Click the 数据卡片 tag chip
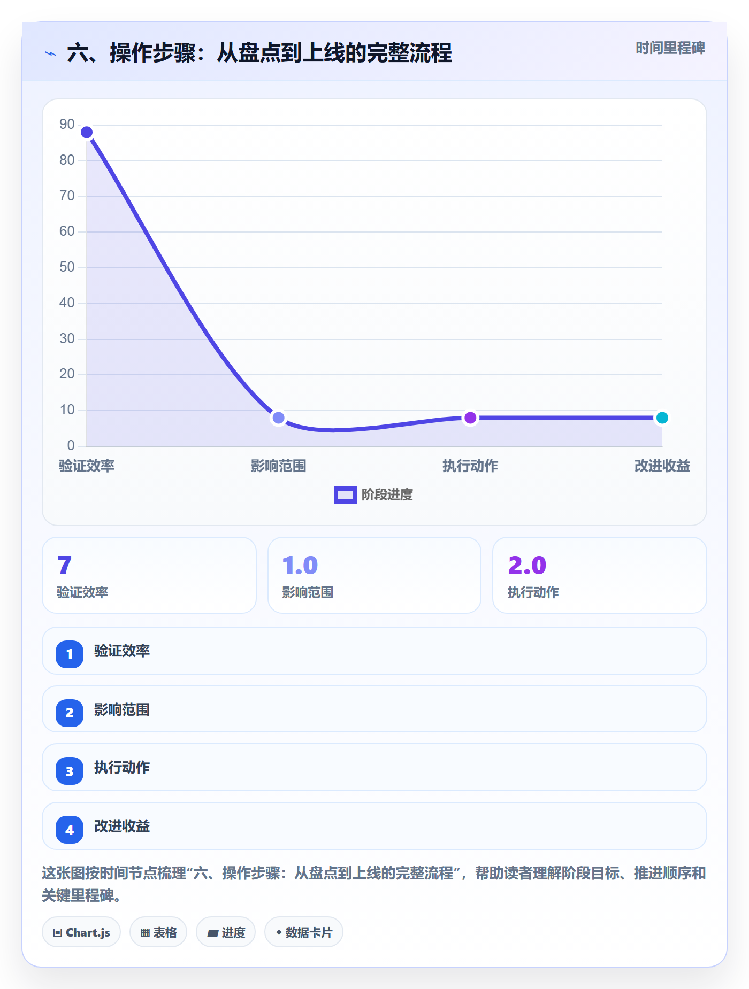The image size is (749, 989). [x=304, y=932]
